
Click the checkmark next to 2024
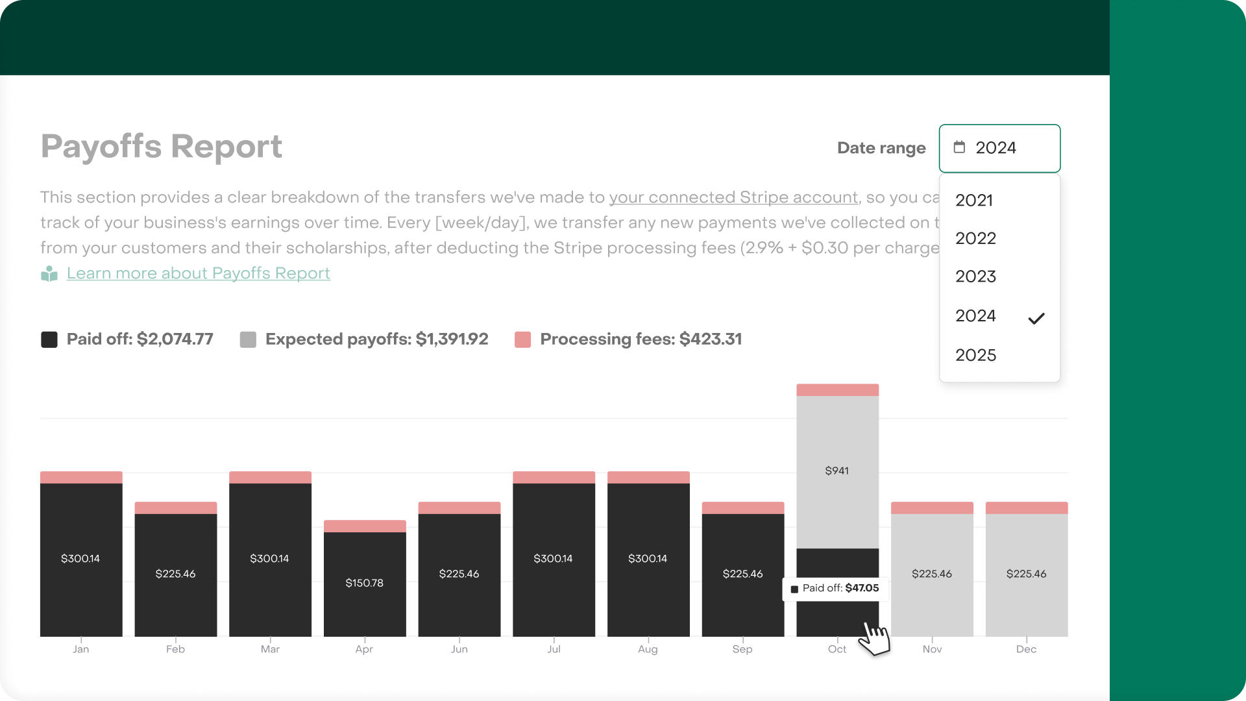[x=1036, y=318]
